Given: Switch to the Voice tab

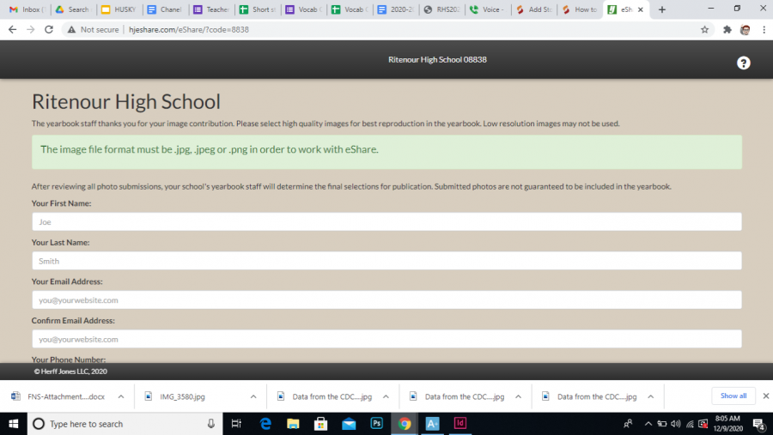Looking at the screenshot, I should [488, 9].
